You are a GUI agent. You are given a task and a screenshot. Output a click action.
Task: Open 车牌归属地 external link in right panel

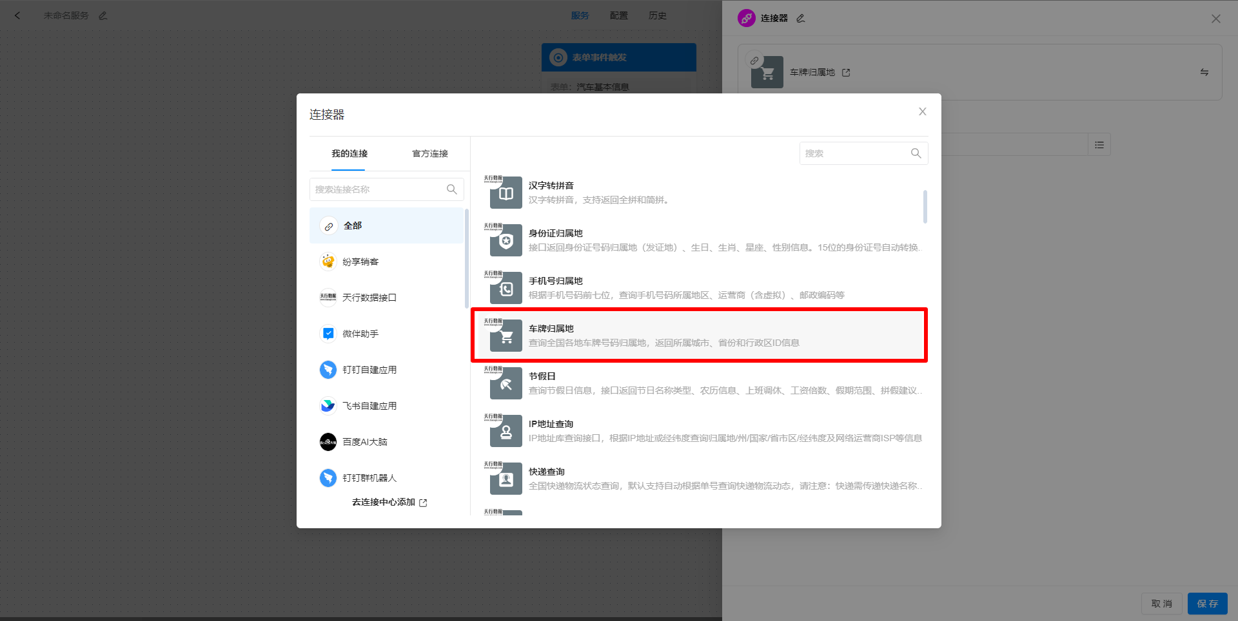click(847, 72)
